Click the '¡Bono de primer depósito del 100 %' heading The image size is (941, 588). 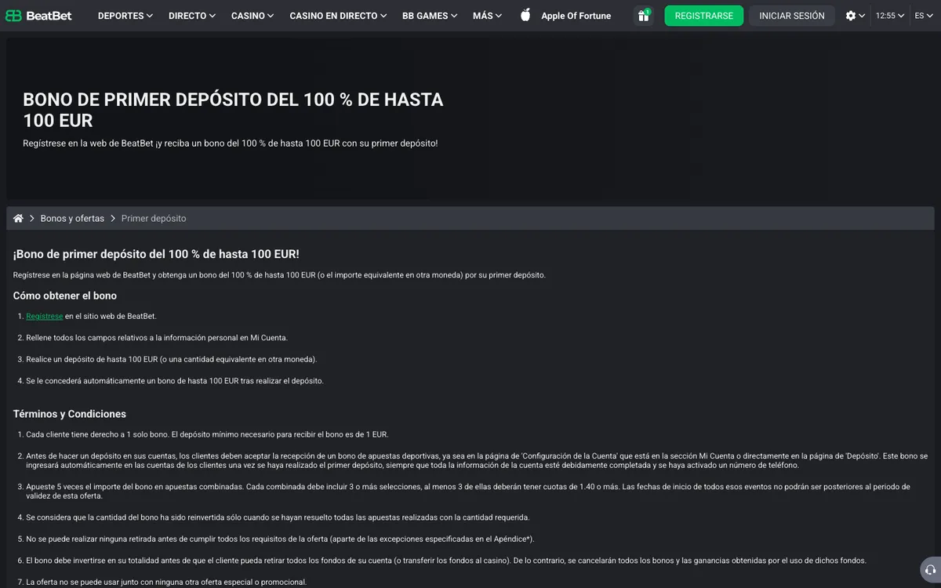click(x=156, y=254)
